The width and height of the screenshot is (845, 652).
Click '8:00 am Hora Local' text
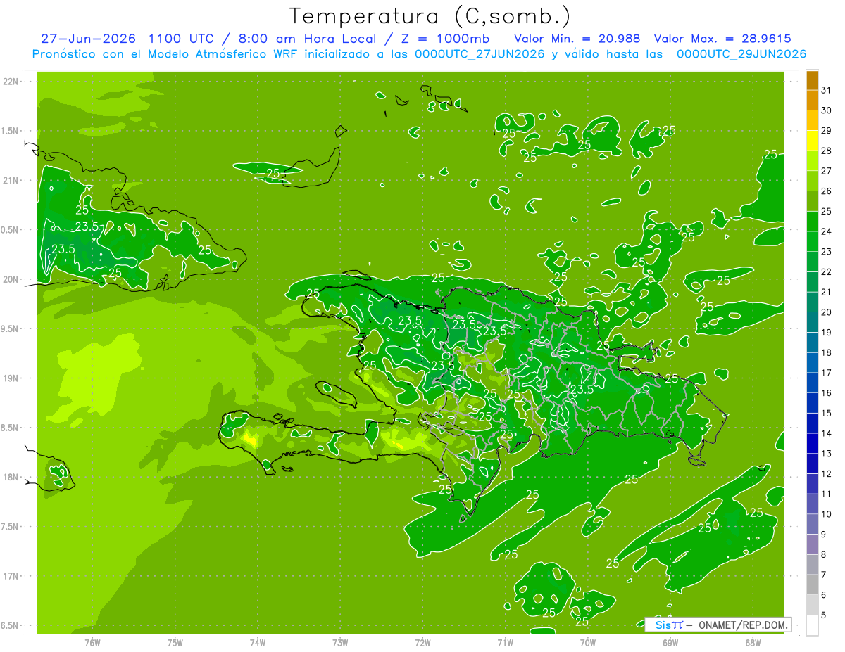tap(306, 39)
